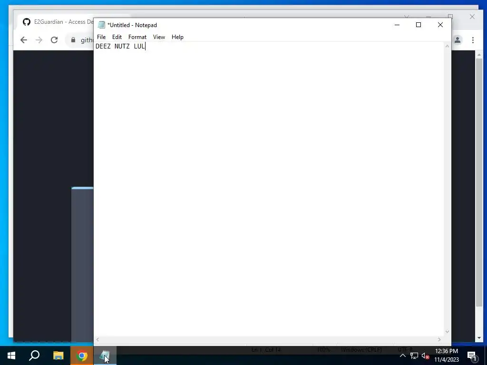
Task: Click Notepad icon in taskbar
Action: [x=105, y=355]
